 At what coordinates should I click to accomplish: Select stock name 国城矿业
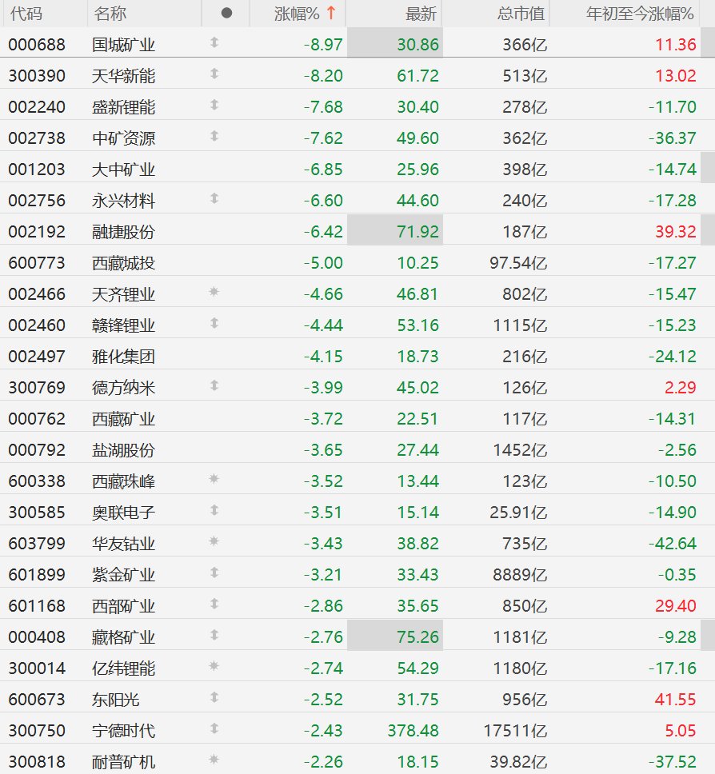click(x=123, y=45)
